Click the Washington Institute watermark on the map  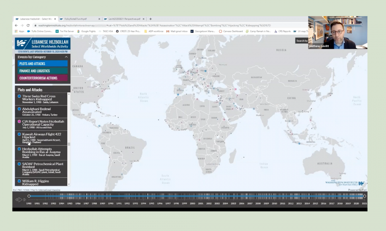345,183
